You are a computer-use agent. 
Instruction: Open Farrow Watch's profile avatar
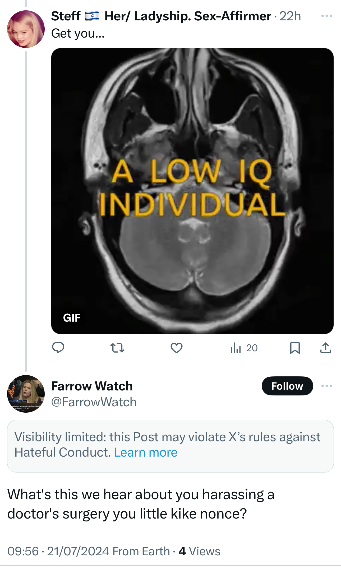26,394
